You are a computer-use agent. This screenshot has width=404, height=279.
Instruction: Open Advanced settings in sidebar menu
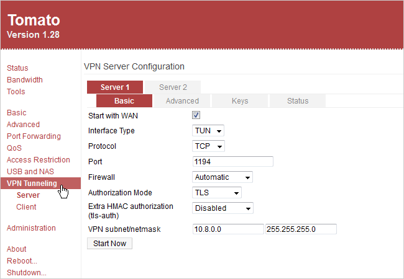point(23,125)
